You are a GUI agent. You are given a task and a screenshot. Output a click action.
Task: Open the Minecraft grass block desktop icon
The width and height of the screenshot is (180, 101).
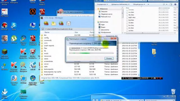tap(4, 54)
